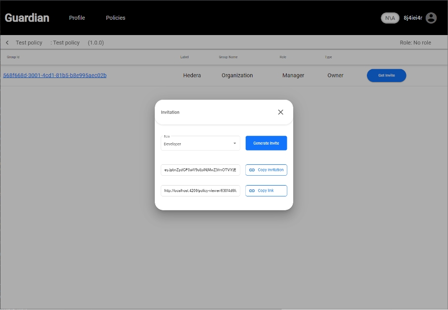Click the Test policy breadcrumb text
The width and height of the screenshot is (448, 310).
(x=29, y=43)
